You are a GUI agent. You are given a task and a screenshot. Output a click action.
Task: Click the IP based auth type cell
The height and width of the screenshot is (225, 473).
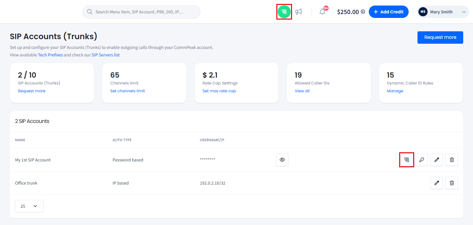[121, 183]
